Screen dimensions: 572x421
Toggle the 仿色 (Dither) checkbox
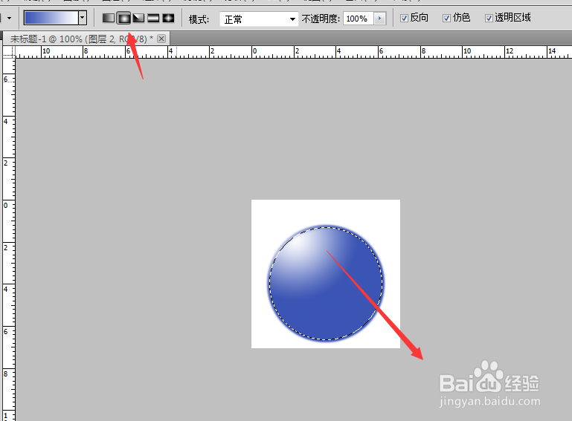coord(446,18)
